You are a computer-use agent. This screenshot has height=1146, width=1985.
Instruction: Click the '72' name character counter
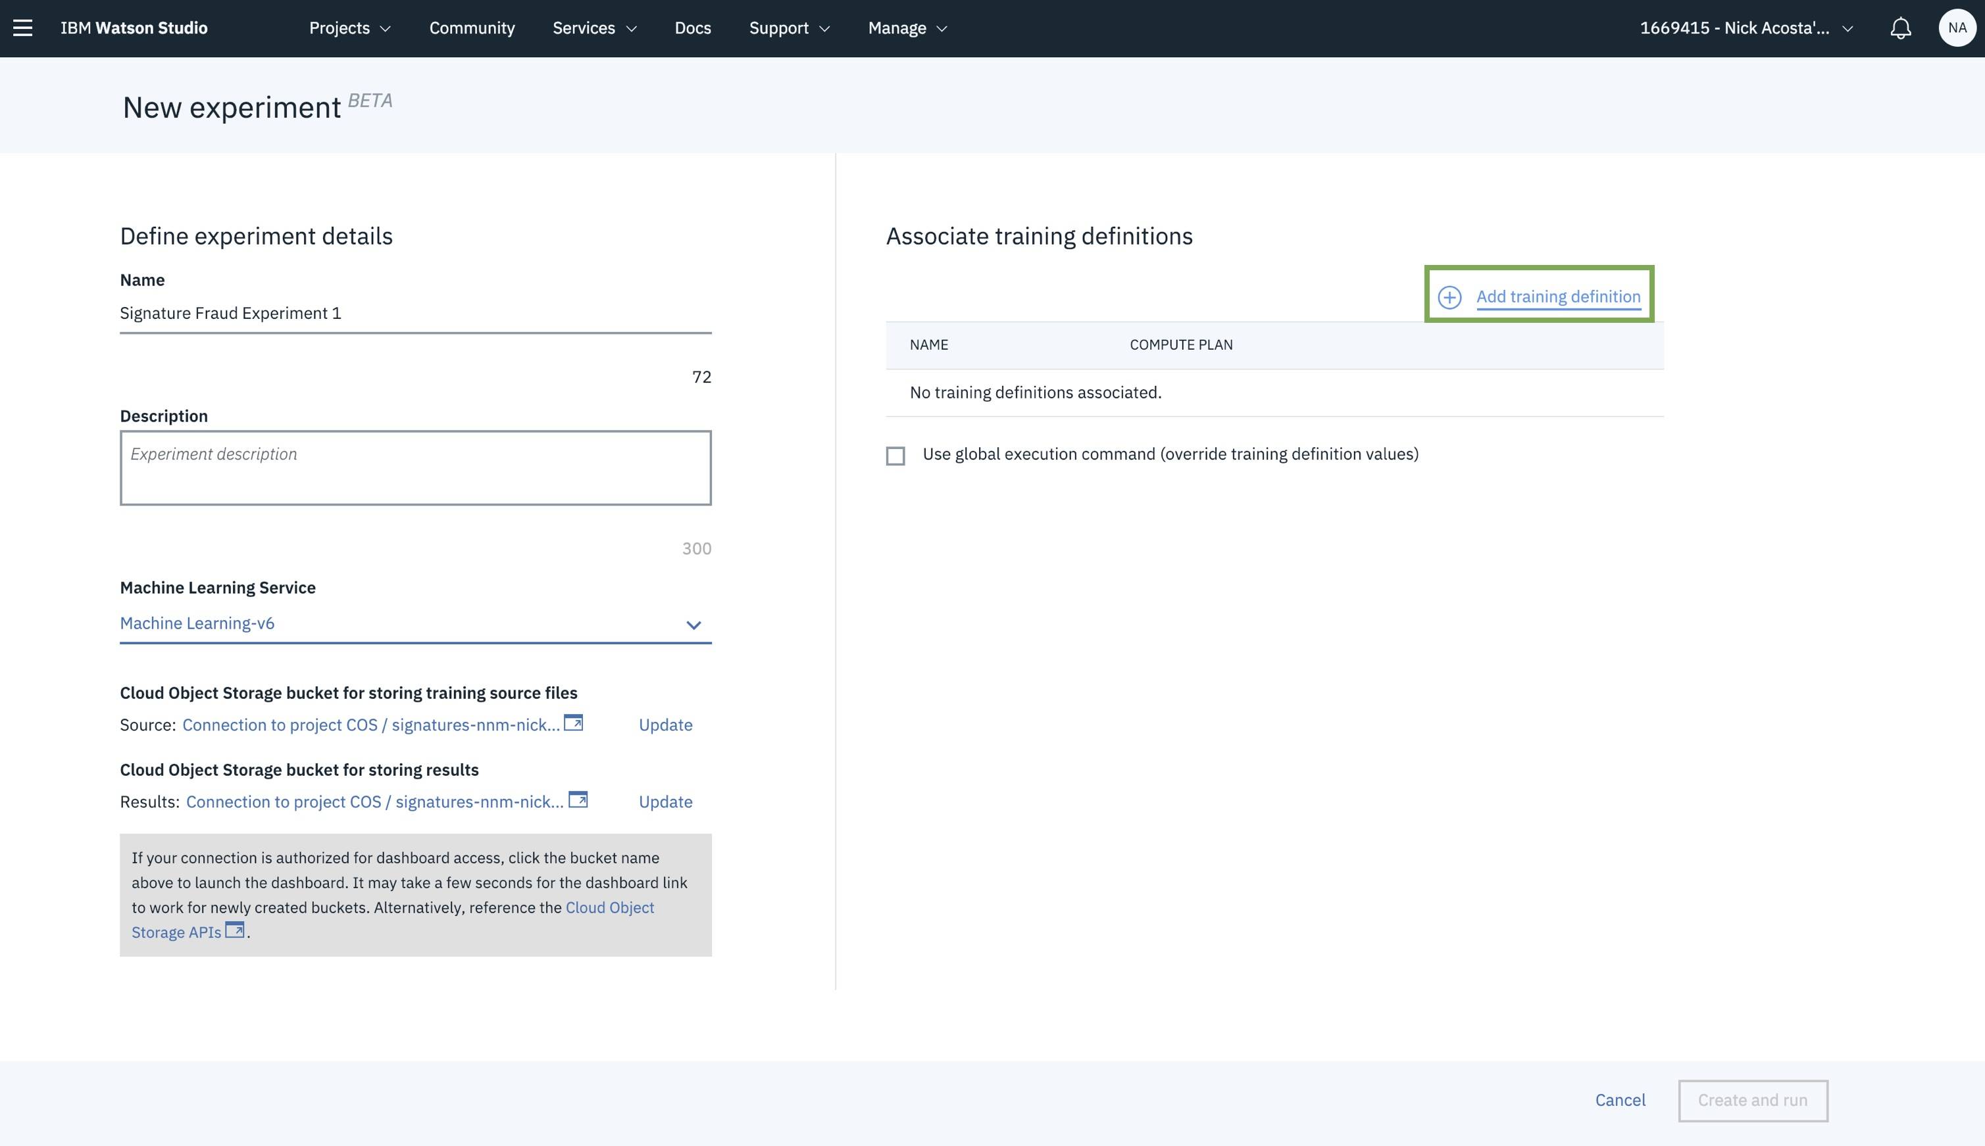click(x=701, y=377)
